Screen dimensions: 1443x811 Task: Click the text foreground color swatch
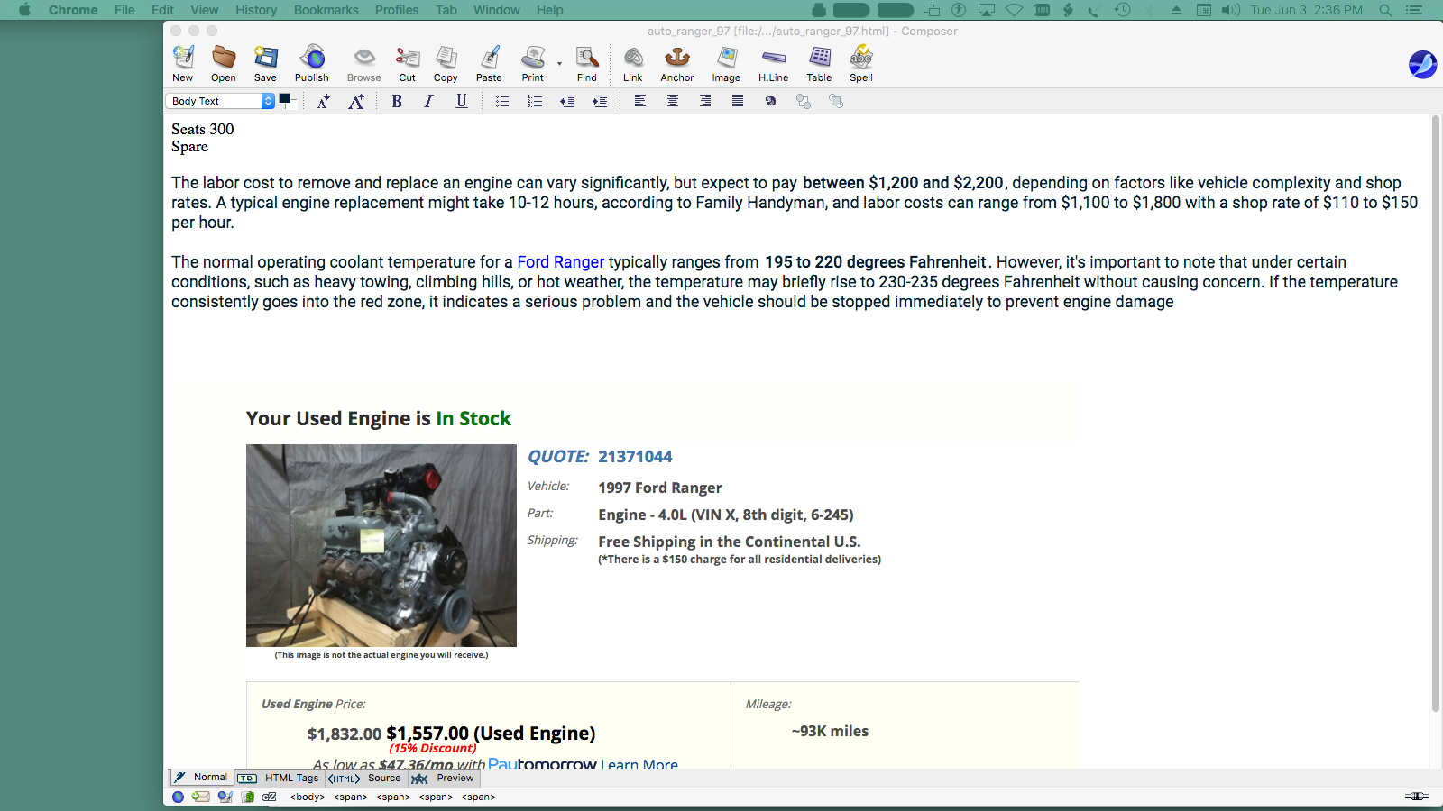pos(285,98)
